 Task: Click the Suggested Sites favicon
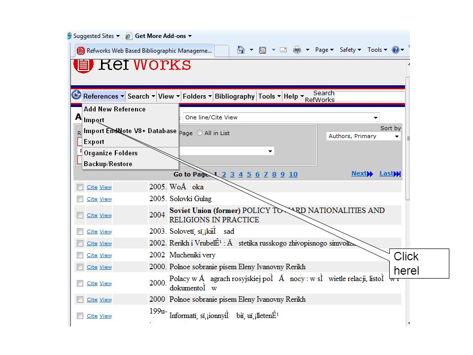coord(69,35)
